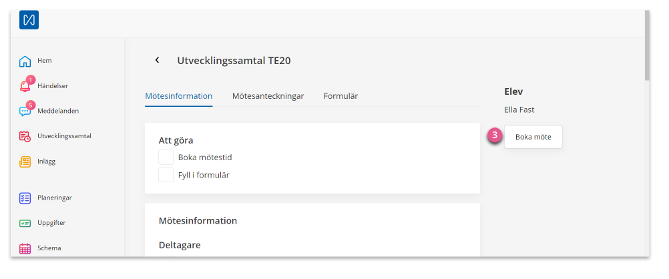Check the Boka mötestid checkbox
This screenshot has height=279, width=669.
pyautogui.click(x=166, y=157)
